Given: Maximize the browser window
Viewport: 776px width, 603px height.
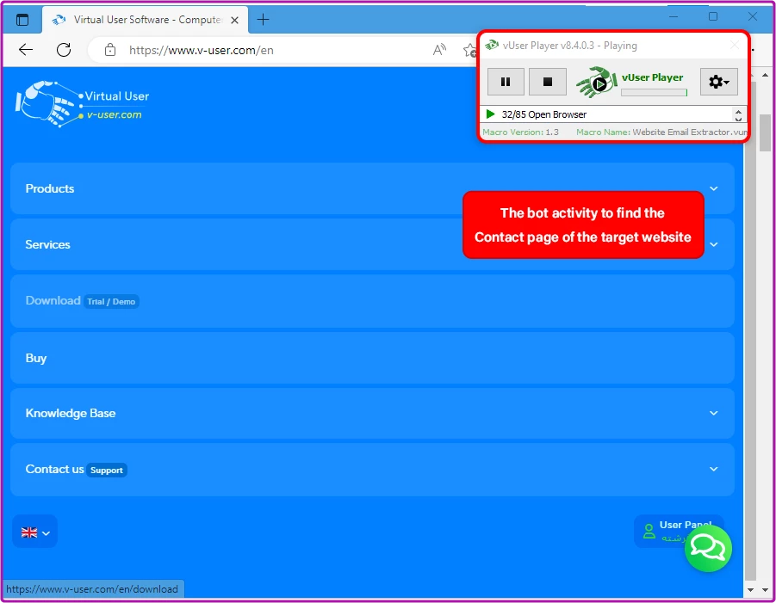Looking at the screenshot, I should 713,16.
